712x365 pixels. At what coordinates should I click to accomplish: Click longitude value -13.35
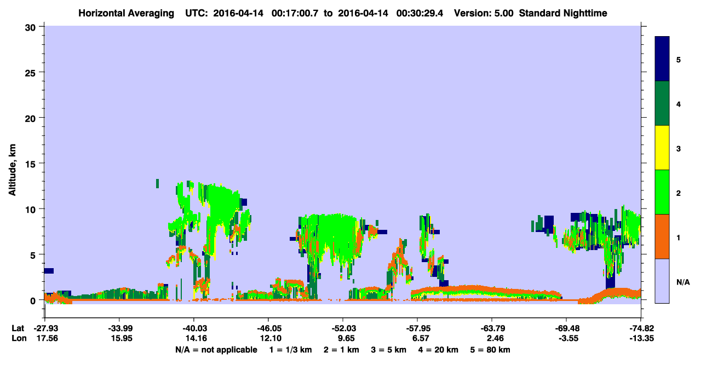[641, 339]
